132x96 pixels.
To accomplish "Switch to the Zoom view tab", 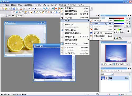I will (x=116, y=64).
